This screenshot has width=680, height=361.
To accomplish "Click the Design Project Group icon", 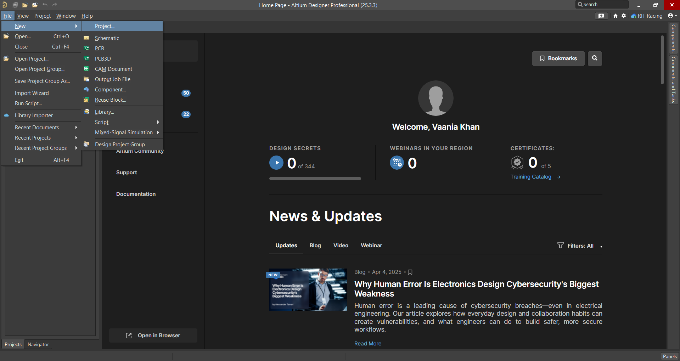I will tap(86, 144).
